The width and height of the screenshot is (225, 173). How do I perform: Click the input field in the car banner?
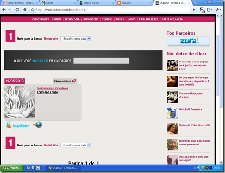click(x=101, y=61)
